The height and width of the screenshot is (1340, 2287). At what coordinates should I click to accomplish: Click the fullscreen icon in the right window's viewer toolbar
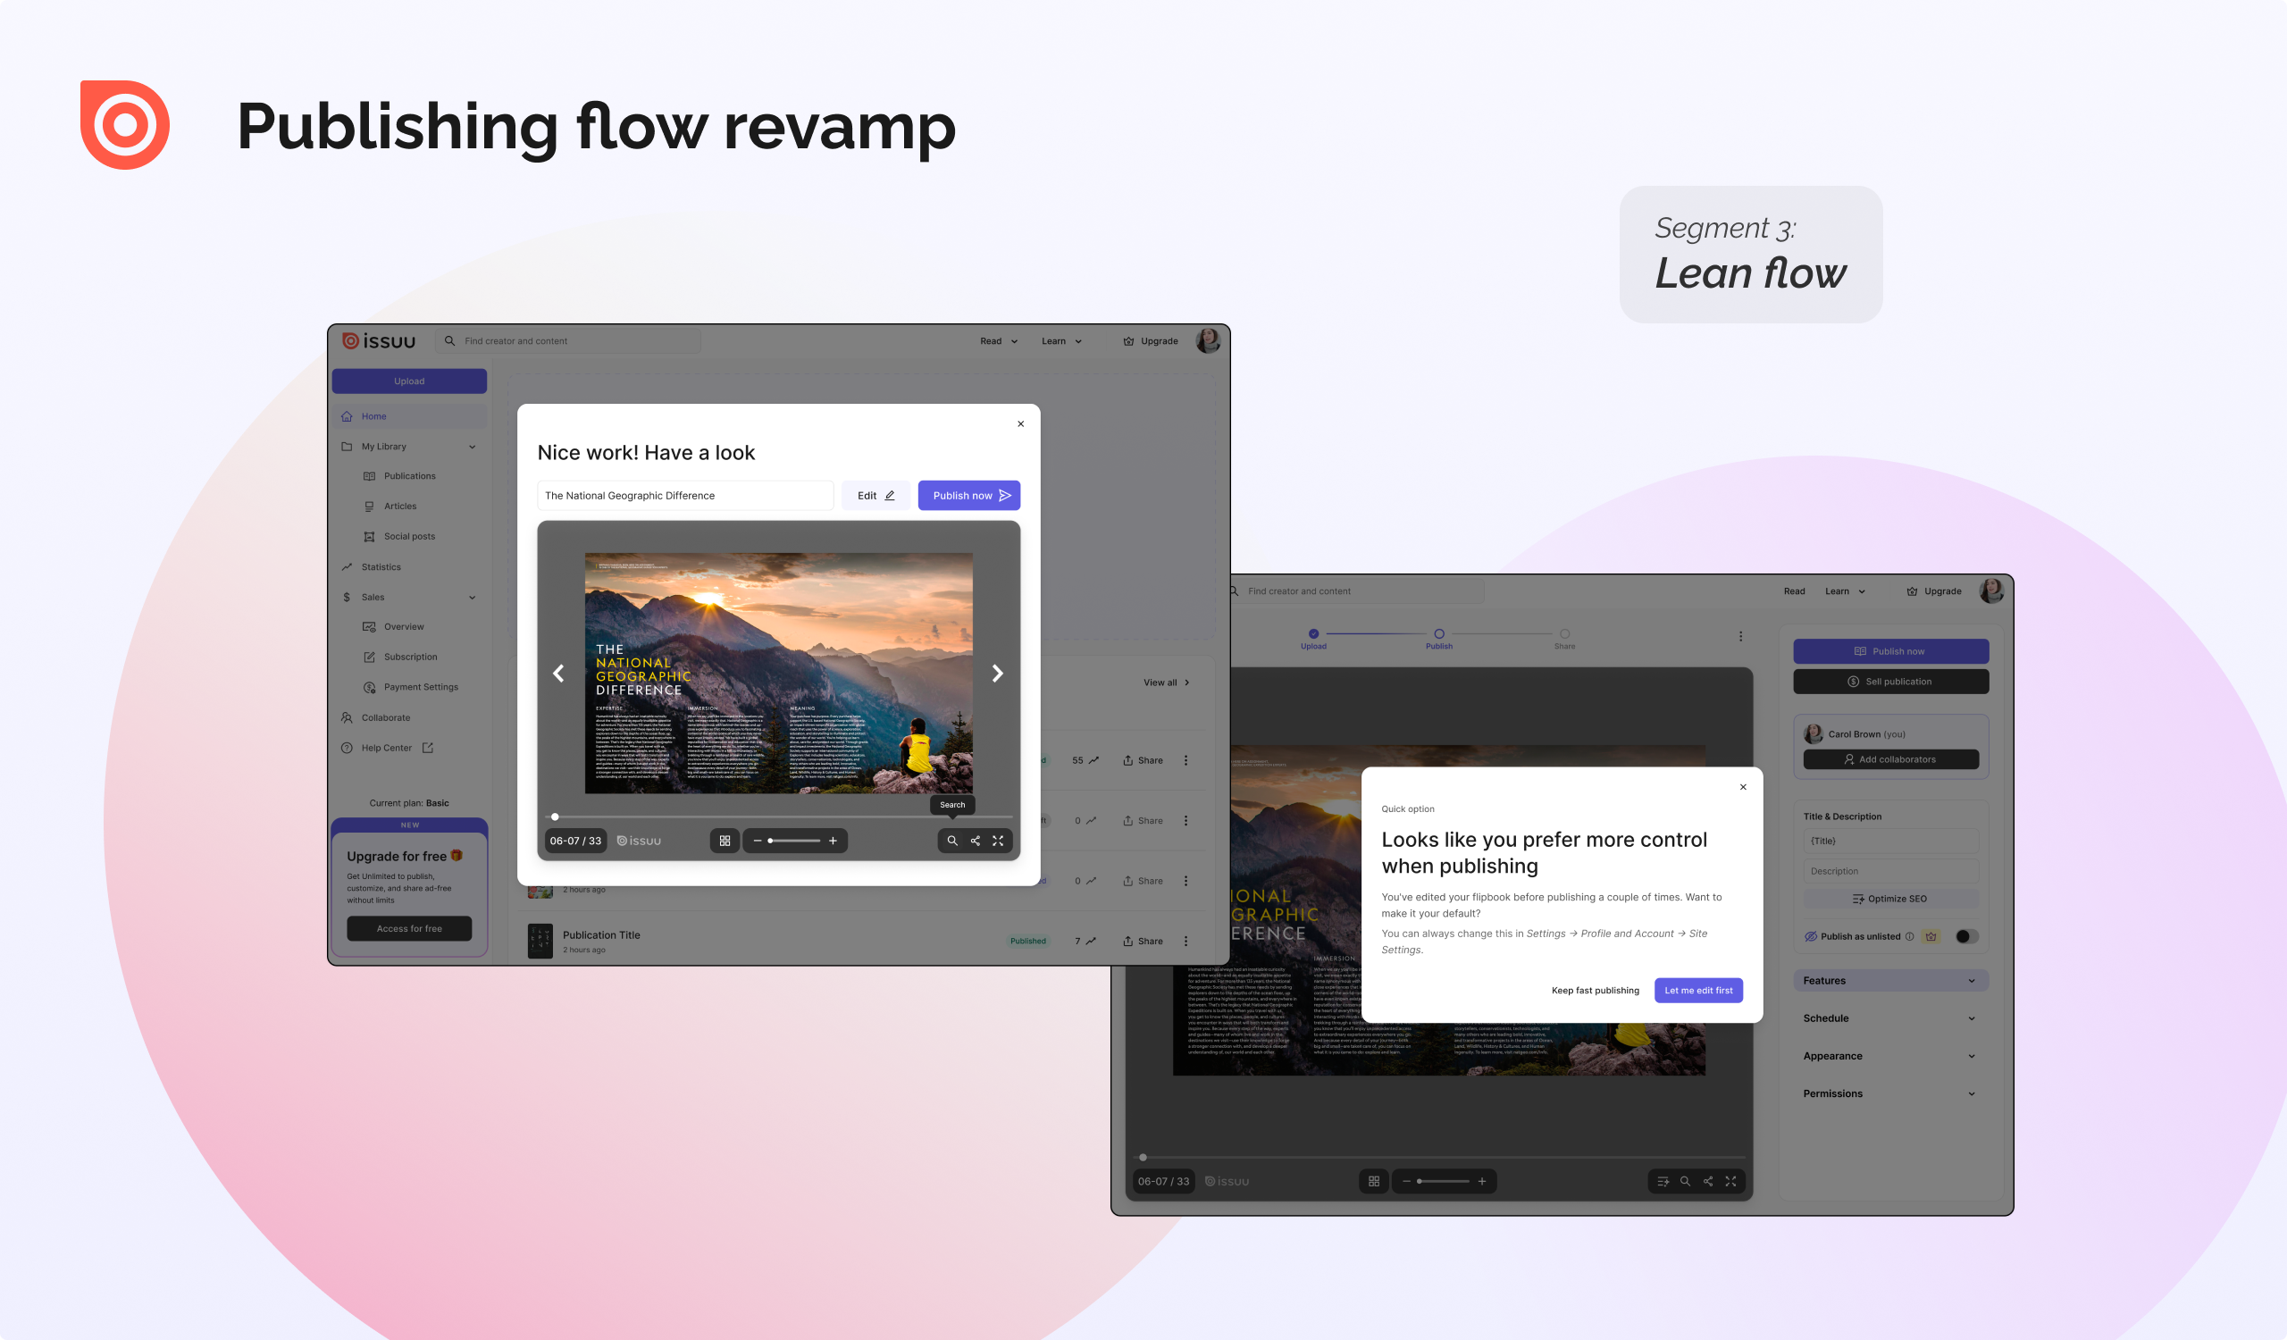coord(1730,1181)
